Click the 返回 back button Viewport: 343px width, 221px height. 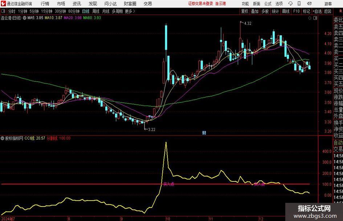[327, 11]
